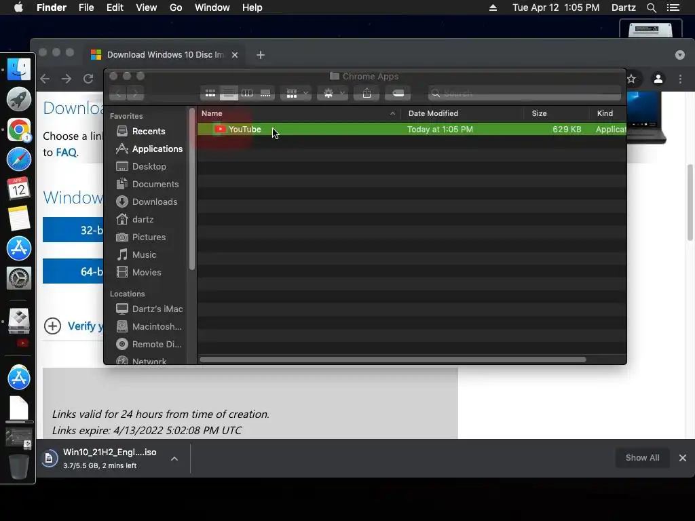Close the Download Windows 10 Chrome tab

pos(235,55)
